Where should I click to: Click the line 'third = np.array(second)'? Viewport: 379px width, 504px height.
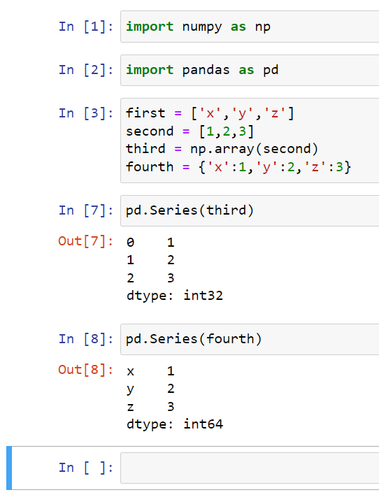point(222,149)
